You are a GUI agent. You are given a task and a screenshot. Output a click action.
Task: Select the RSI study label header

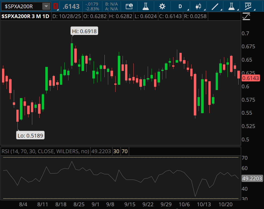[45, 151]
